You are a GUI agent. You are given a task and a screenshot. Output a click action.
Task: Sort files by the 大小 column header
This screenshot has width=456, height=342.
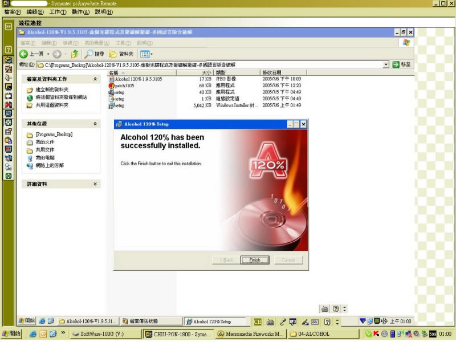coord(195,72)
